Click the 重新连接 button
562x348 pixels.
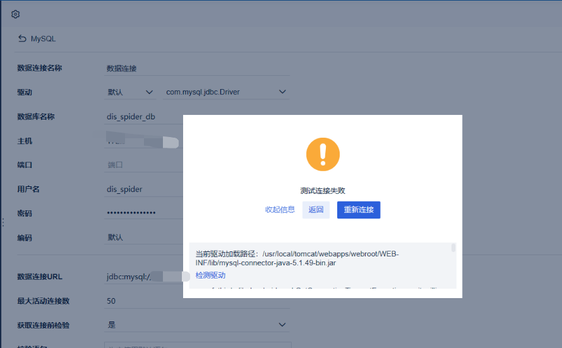click(x=359, y=210)
